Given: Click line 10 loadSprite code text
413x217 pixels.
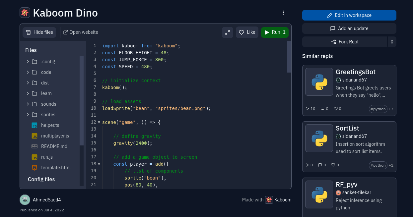Looking at the screenshot, I should coord(157,108).
